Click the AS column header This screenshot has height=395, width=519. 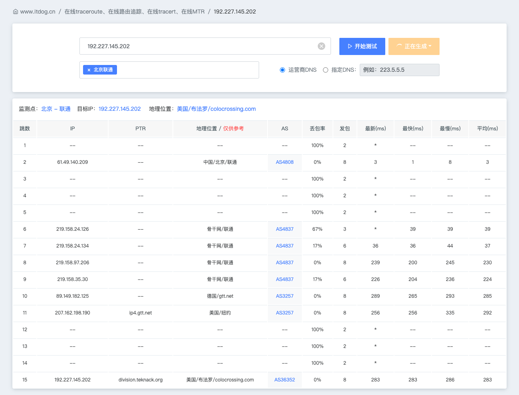click(x=285, y=129)
